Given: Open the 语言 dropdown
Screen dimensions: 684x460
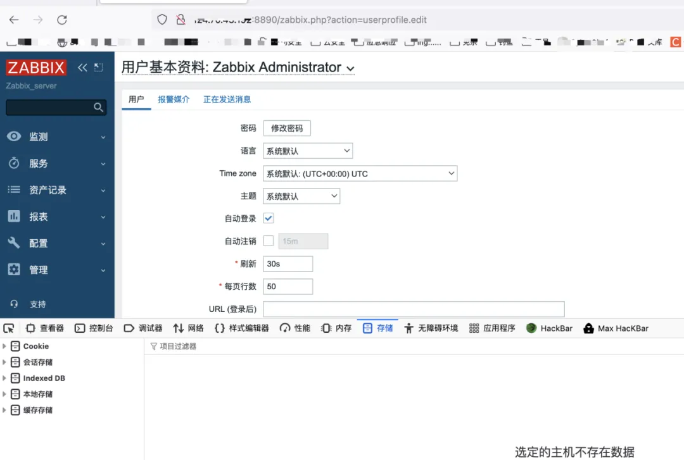Looking at the screenshot, I should point(308,151).
